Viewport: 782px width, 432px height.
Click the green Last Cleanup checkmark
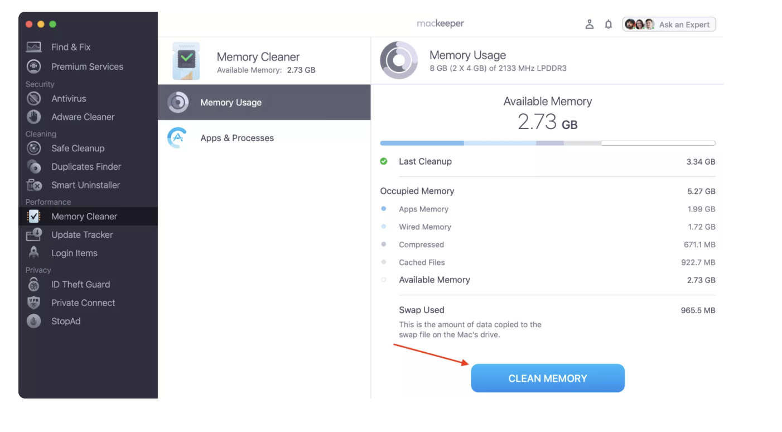point(383,161)
